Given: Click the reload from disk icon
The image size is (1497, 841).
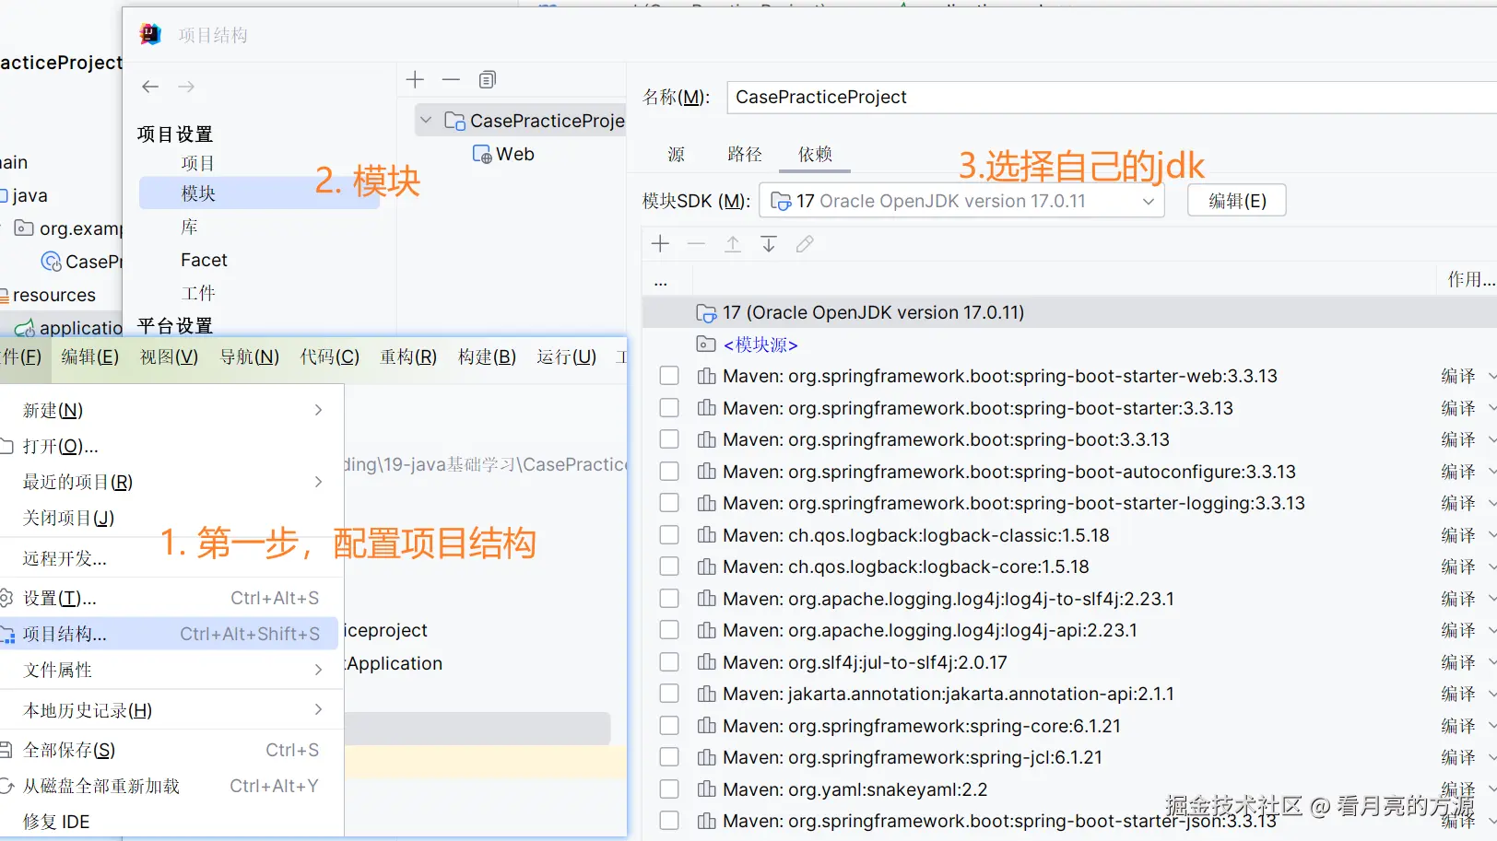Looking at the screenshot, I should coord(7,786).
